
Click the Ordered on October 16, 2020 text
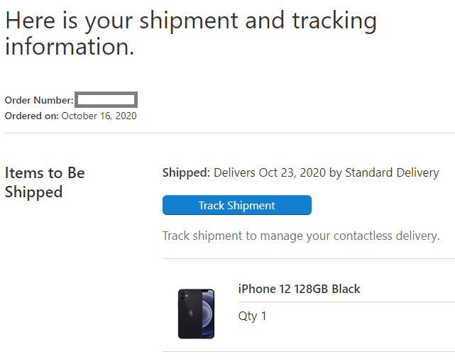click(x=70, y=116)
